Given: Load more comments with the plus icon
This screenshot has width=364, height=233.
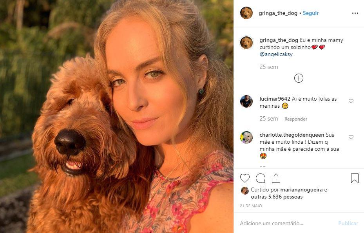Looking at the screenshot, I should [x=299, y=78].
